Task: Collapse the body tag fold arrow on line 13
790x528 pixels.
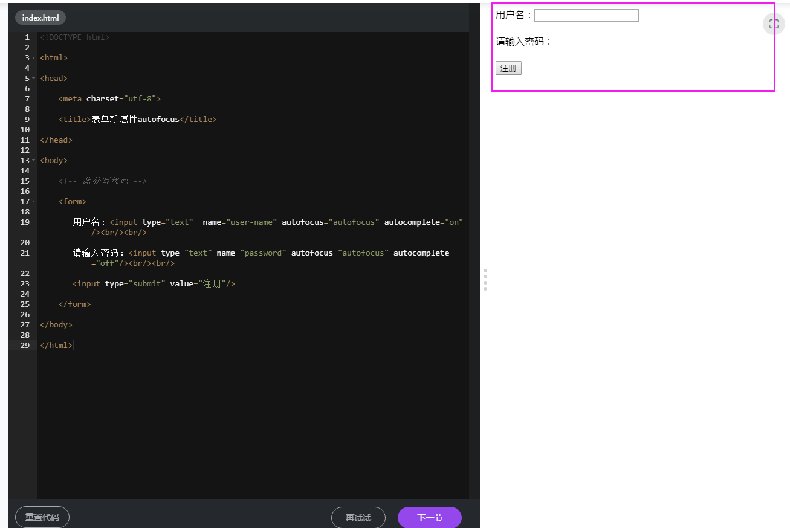Action: 34,161
